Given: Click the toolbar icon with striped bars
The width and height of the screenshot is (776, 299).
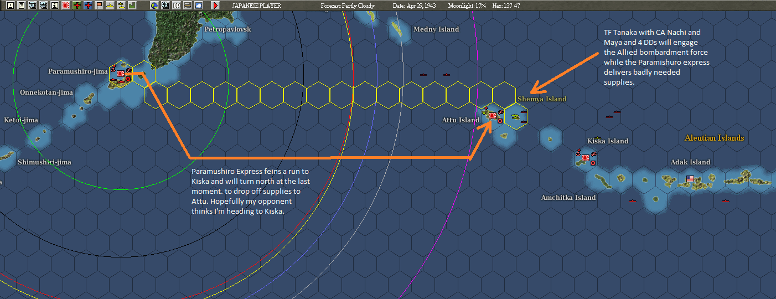Looking at the screenshot, I should [188, 6].
